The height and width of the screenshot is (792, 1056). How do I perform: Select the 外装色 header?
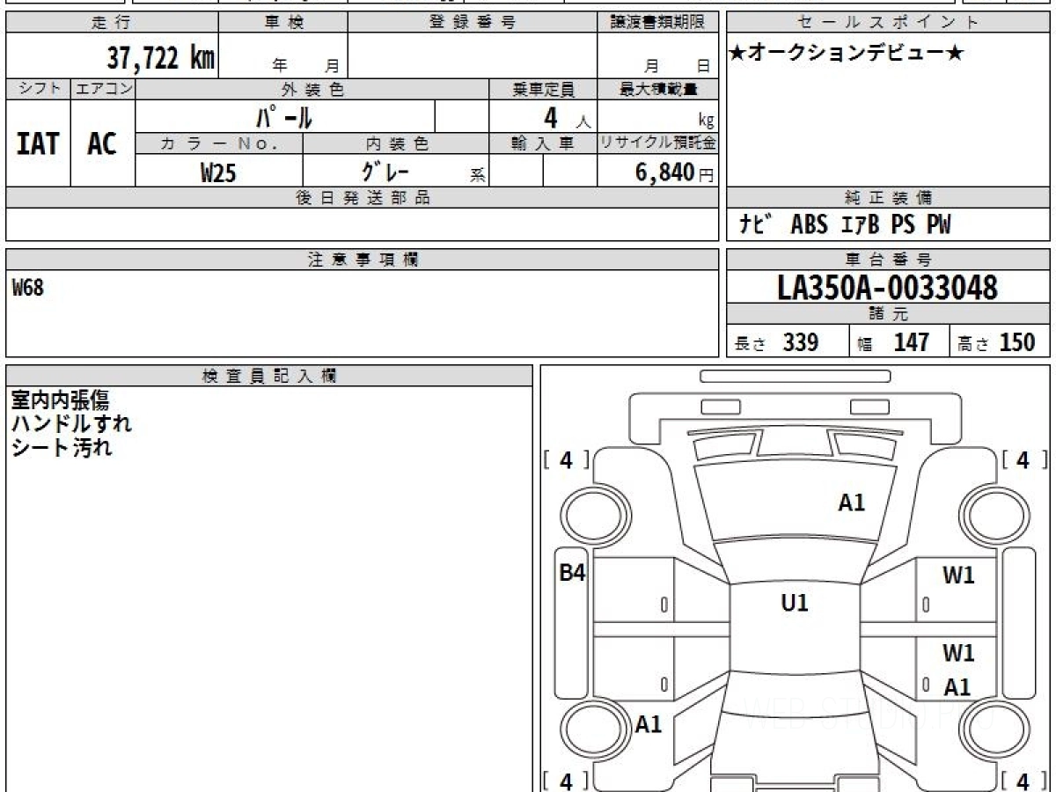click(x=312, y=89)
